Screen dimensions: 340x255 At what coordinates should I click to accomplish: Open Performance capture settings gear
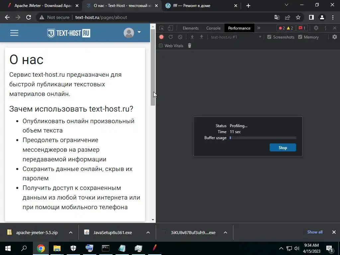pos(335,37)
